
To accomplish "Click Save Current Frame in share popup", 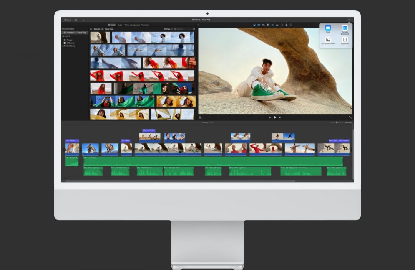I will pos(328,40).
